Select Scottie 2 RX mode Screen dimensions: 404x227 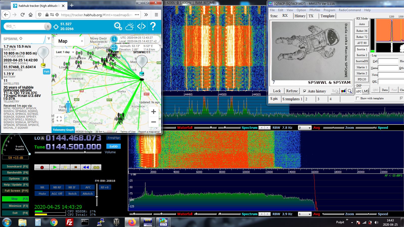point(362,55)
